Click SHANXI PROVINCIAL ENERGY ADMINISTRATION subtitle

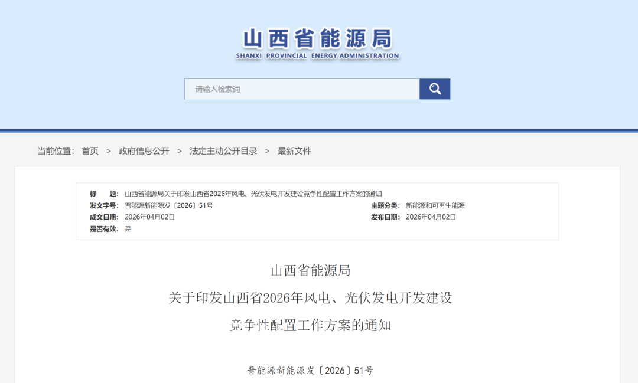[317, 56]
